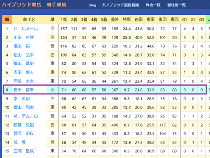Select 武 豊's 39.2 複率 cell

click(x=150, y=142)
